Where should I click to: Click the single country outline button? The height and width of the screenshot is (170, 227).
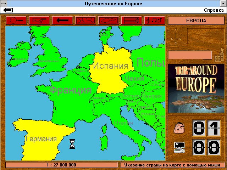pyautogui.click(x=109, y=21)
